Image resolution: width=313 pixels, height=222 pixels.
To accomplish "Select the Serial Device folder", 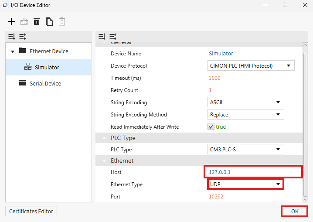I will (45, 83).
